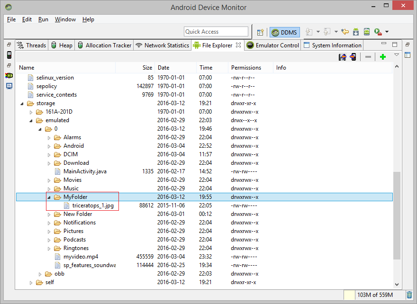Image resolution: width=417 pixels, height=304 pixels.
Task: Expand the Download folder
Action: pyautogui.click(x=49, y=163)
